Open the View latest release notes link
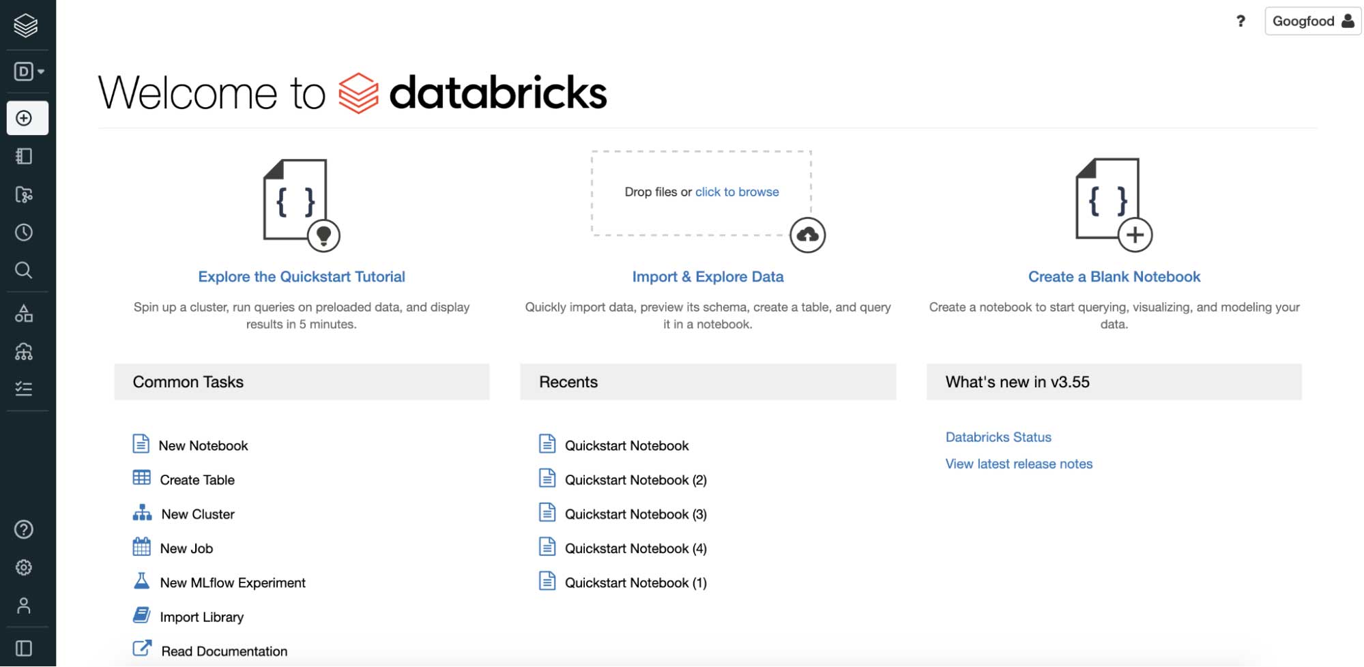This screenshot has height=667, width=1364. 1019,464
